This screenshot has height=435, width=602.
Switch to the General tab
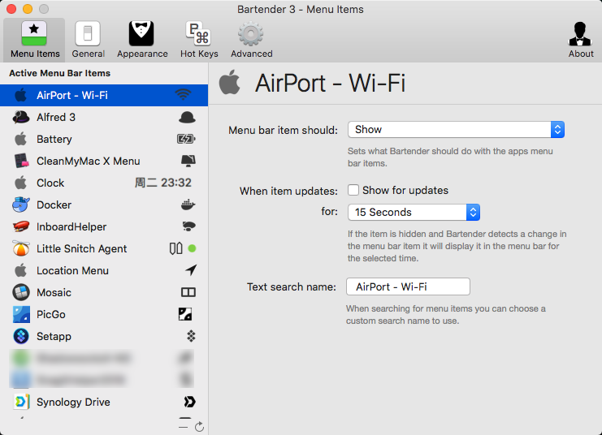point(88,40)
